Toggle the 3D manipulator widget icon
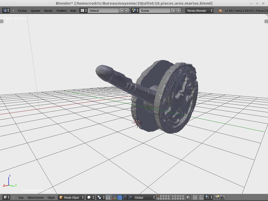The height and width of the screenshot is (201, 268). (x=114, y=197)
